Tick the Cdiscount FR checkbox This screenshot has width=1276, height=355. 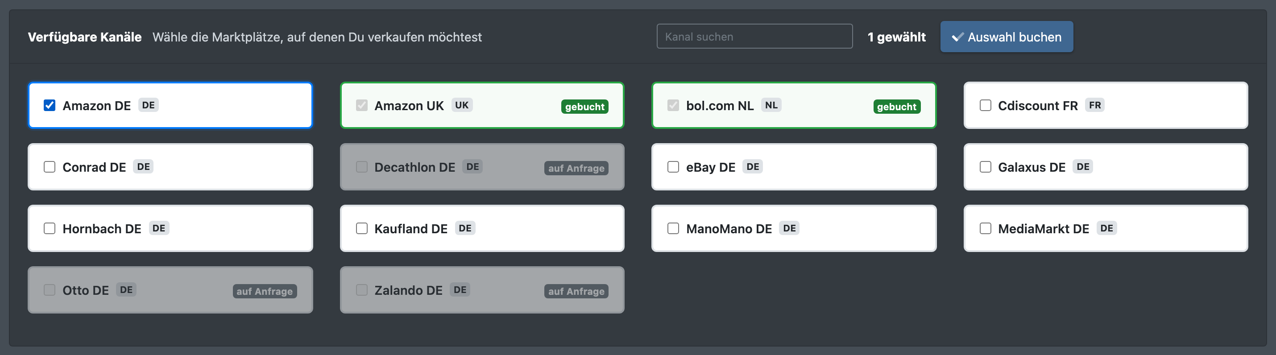click(985, 105)
